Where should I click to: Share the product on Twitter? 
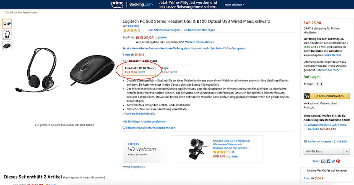(333, 161)
